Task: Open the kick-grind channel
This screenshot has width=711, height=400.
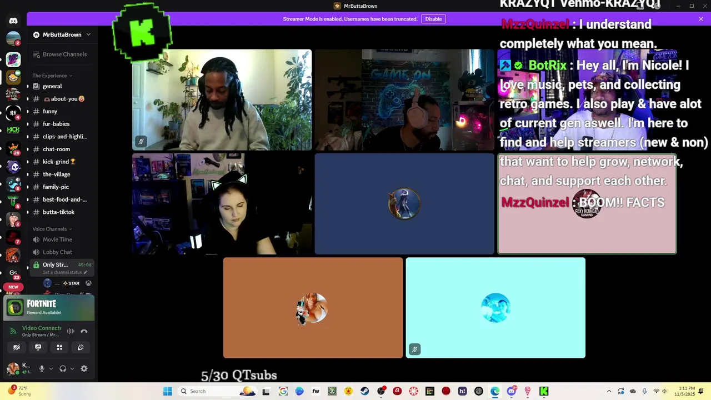Action: tap(61, 162)
